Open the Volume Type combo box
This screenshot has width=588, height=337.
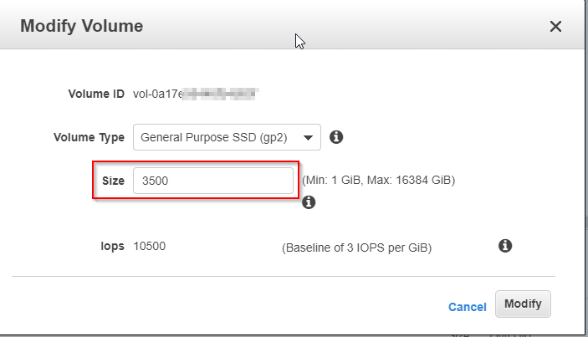(x=227, y=137)
